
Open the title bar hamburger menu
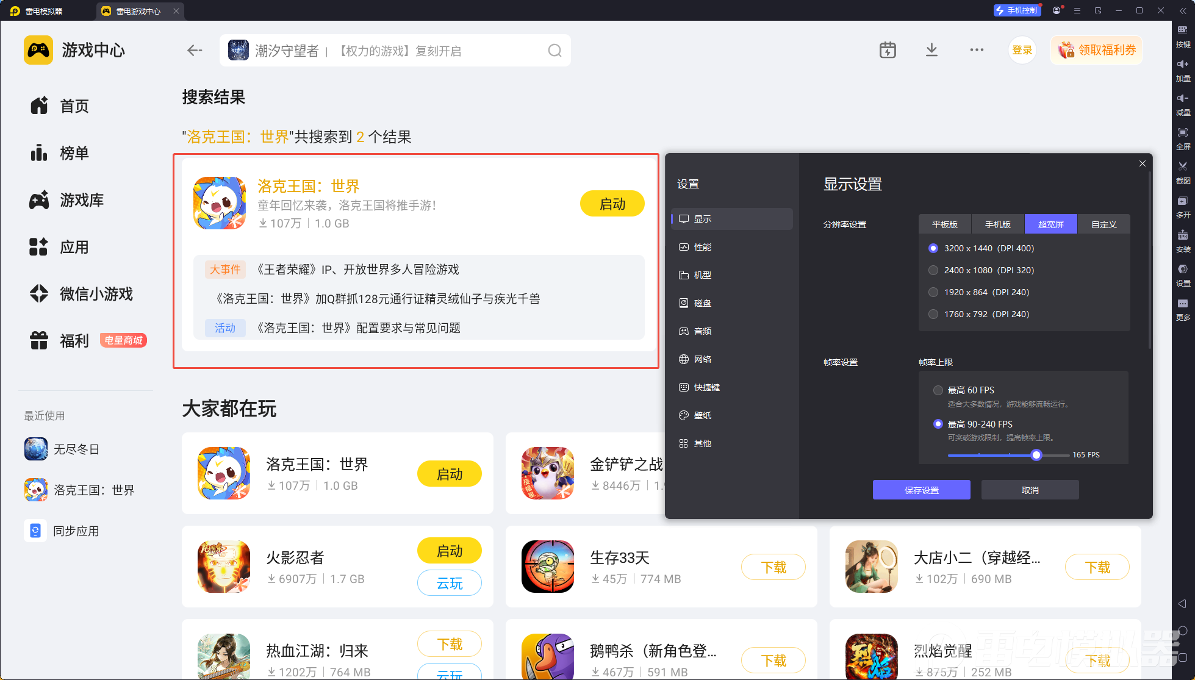pos(1077,10)
